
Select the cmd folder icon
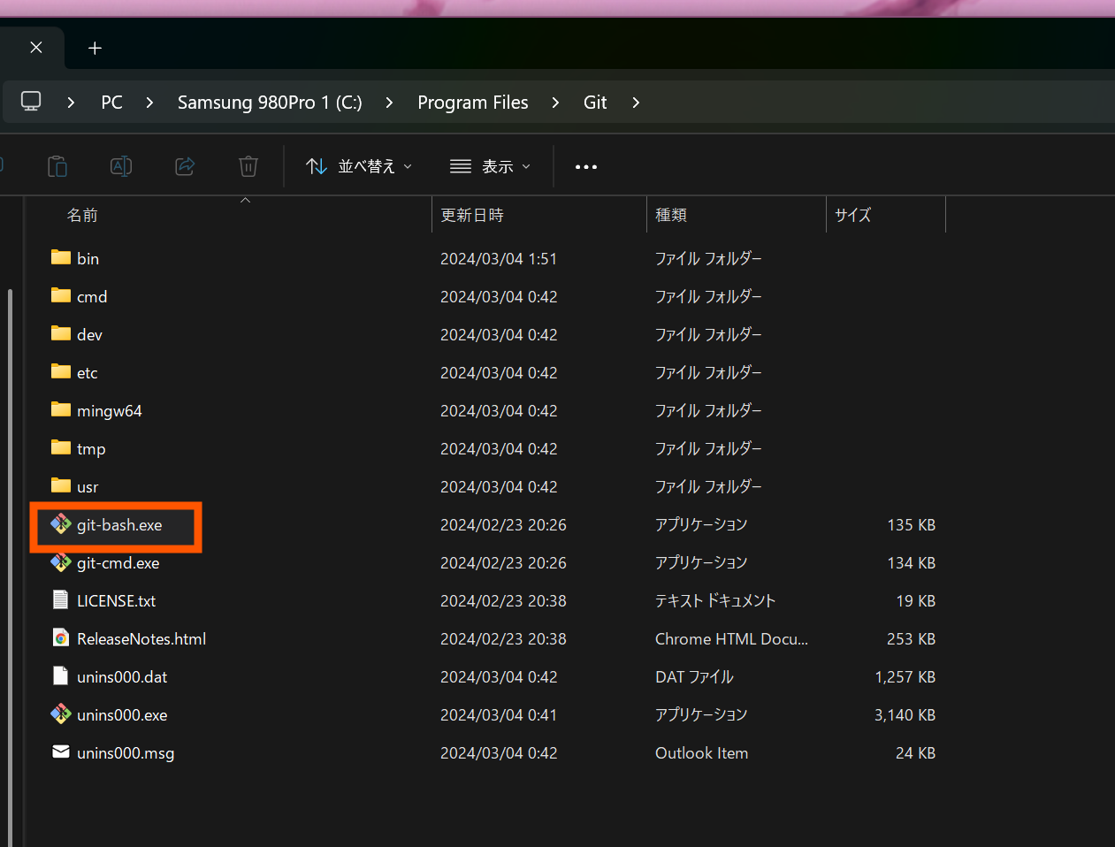(x=61, y=295)
